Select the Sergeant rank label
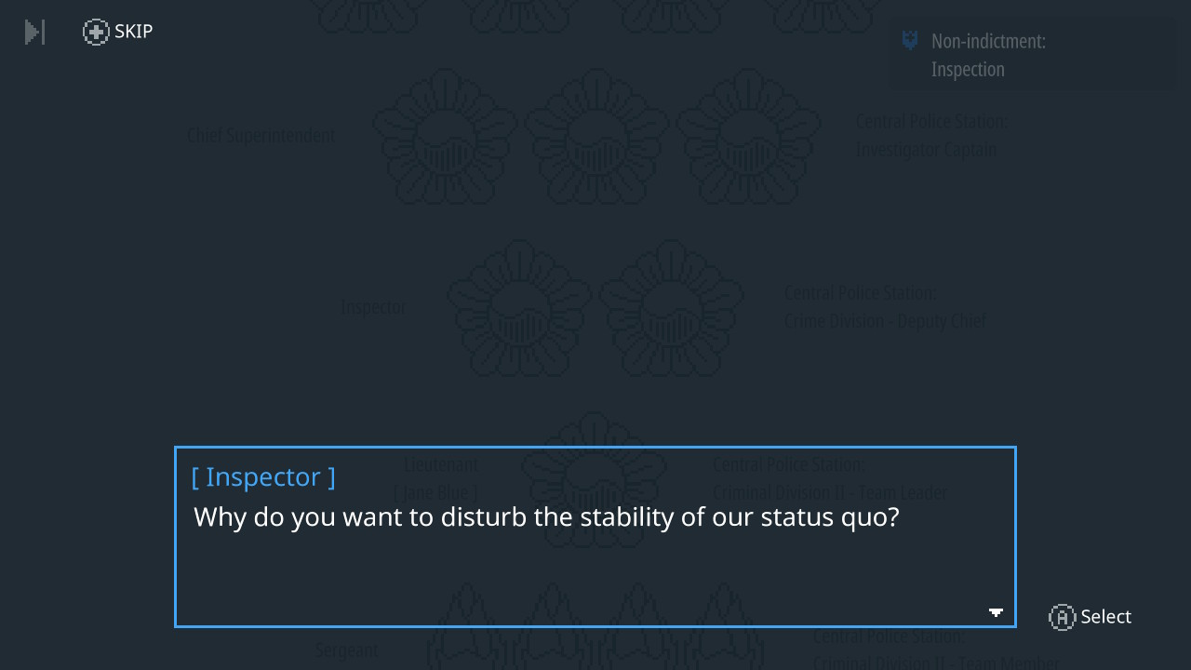This screenshot has height=670, width=1191. [x=346, y=650]
